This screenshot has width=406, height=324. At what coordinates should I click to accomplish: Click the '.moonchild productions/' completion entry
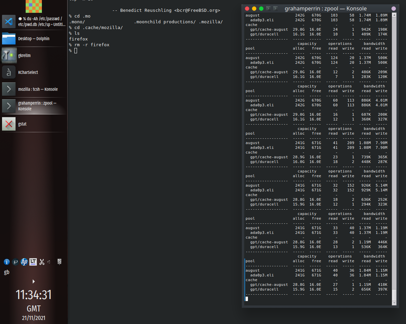pyautogui.click(x=165, y=22)
